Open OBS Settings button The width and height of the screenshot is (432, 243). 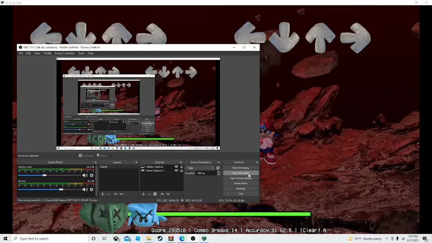240,189
